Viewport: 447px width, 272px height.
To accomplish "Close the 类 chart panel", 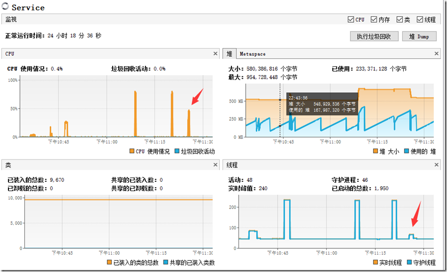I will 215,165.
